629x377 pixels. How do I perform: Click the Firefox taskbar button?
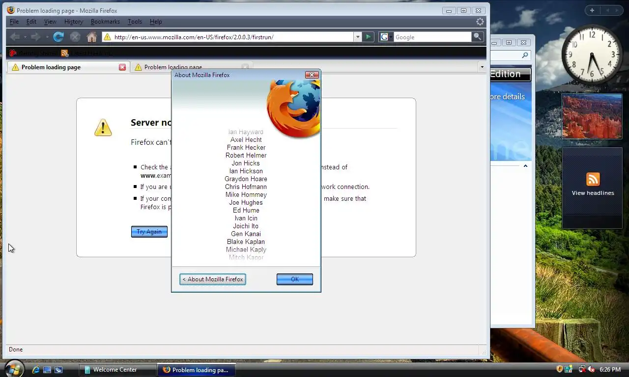[197, 370]
